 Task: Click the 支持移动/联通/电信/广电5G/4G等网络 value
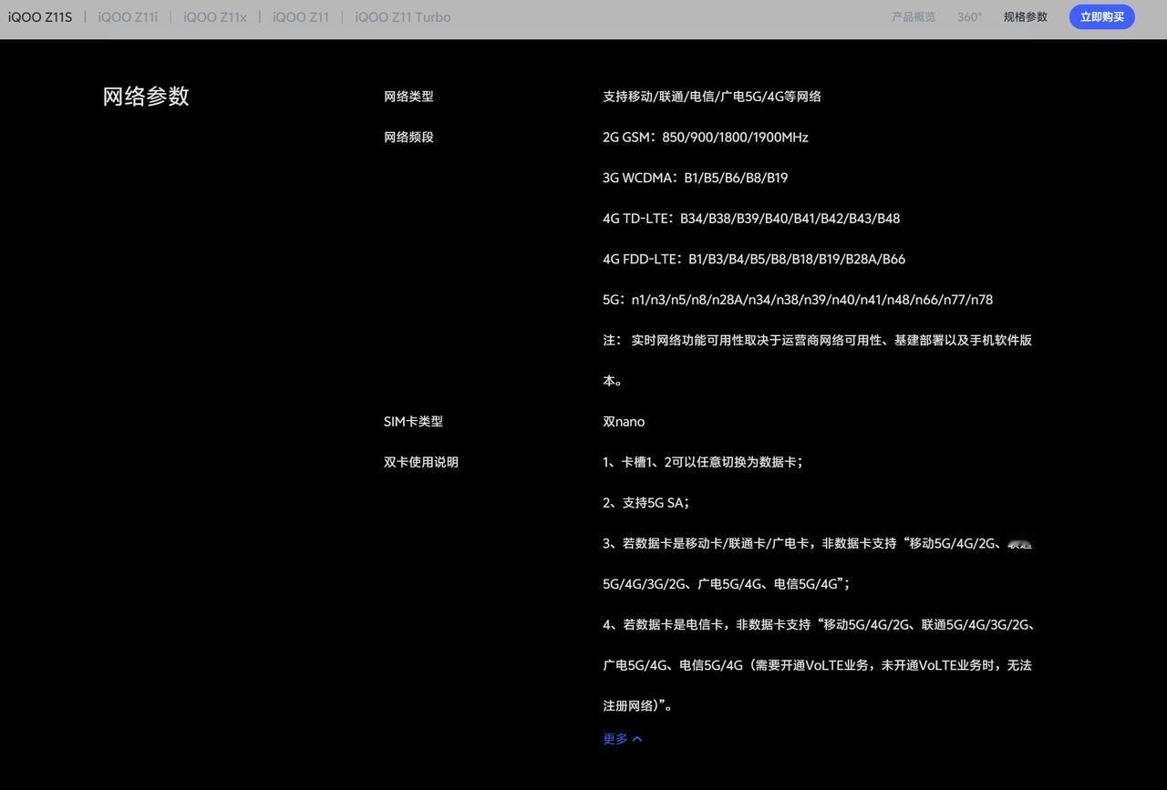712,97
